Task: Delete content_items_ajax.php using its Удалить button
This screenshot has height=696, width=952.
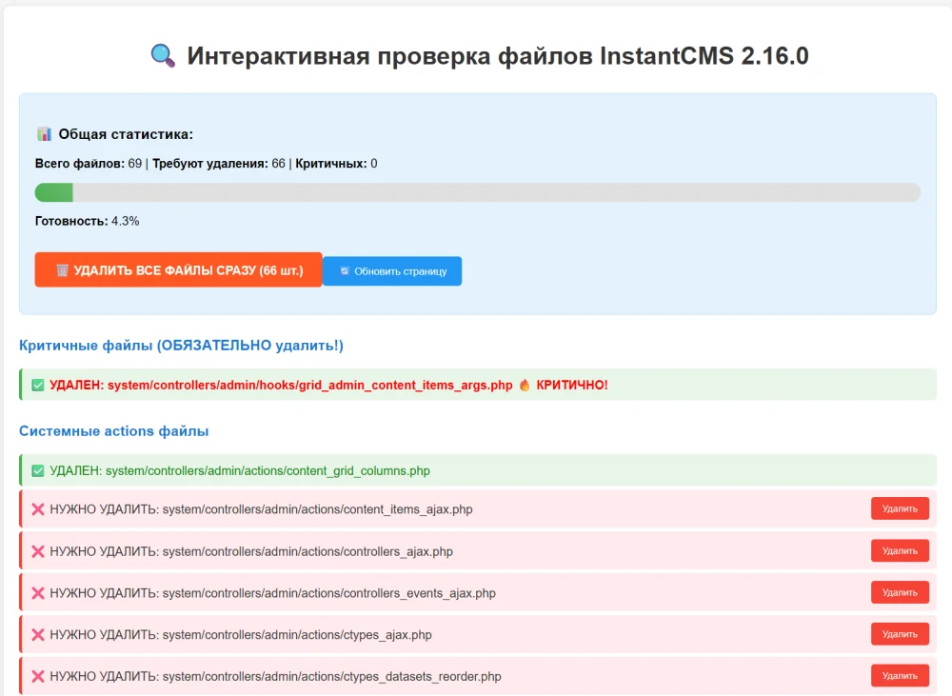Action: [x=900, y=509]
